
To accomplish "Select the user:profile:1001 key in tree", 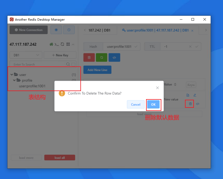I will pyautogui.click(x=32, y=86).
